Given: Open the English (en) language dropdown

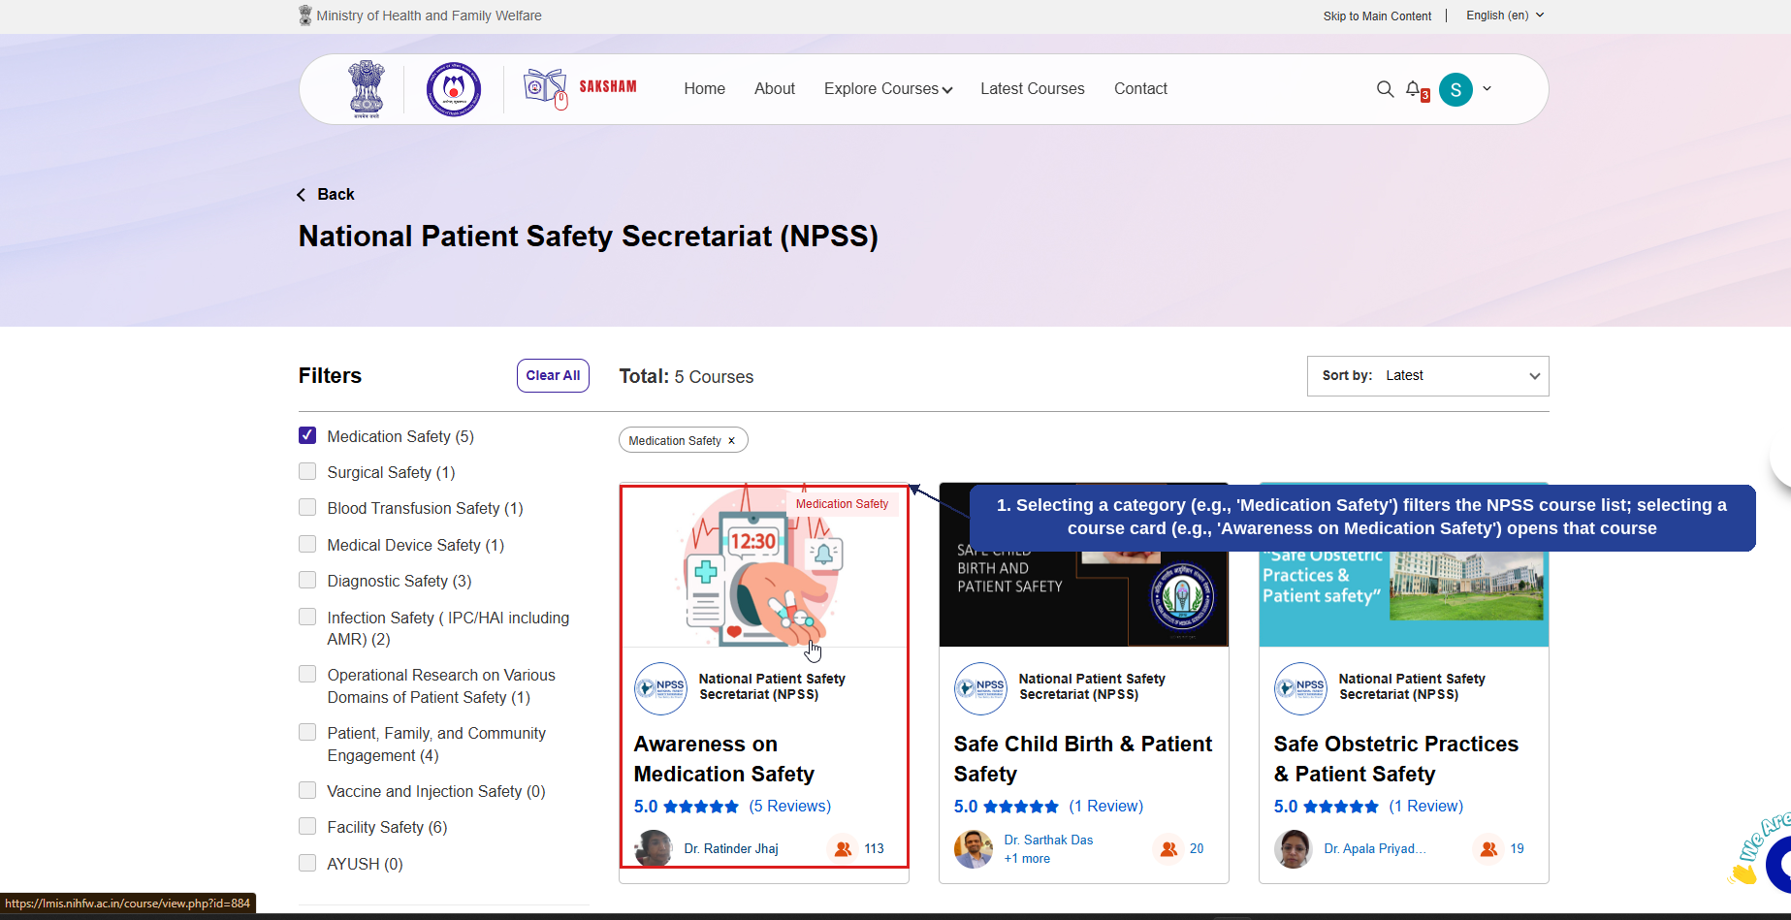Looking at the screenshot, I should [1505, 16].
